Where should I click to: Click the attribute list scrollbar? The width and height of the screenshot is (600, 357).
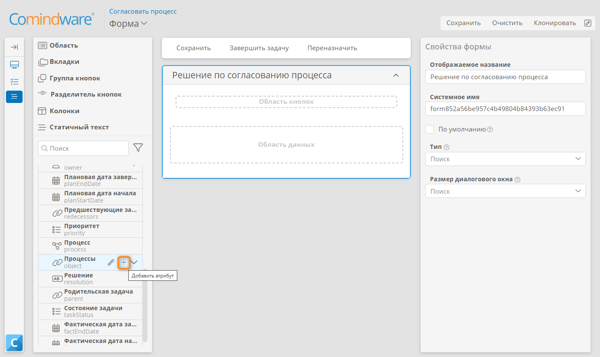coord(145,305)
